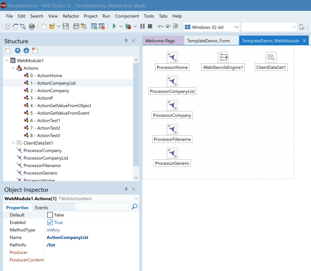
Task: Open the Run button dropdown arrow
Action: 121,26
